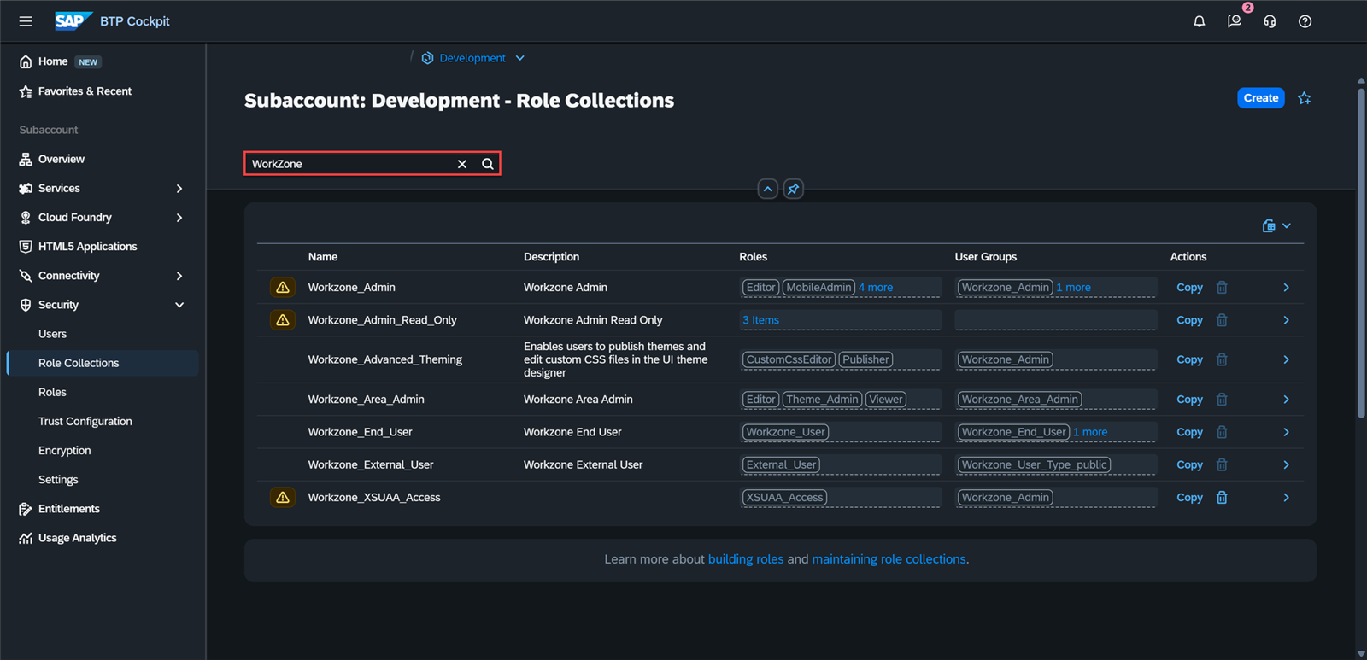1367x660 pixels.
Task: Open the notifications bell
Action: click(x=1200, y=21)
